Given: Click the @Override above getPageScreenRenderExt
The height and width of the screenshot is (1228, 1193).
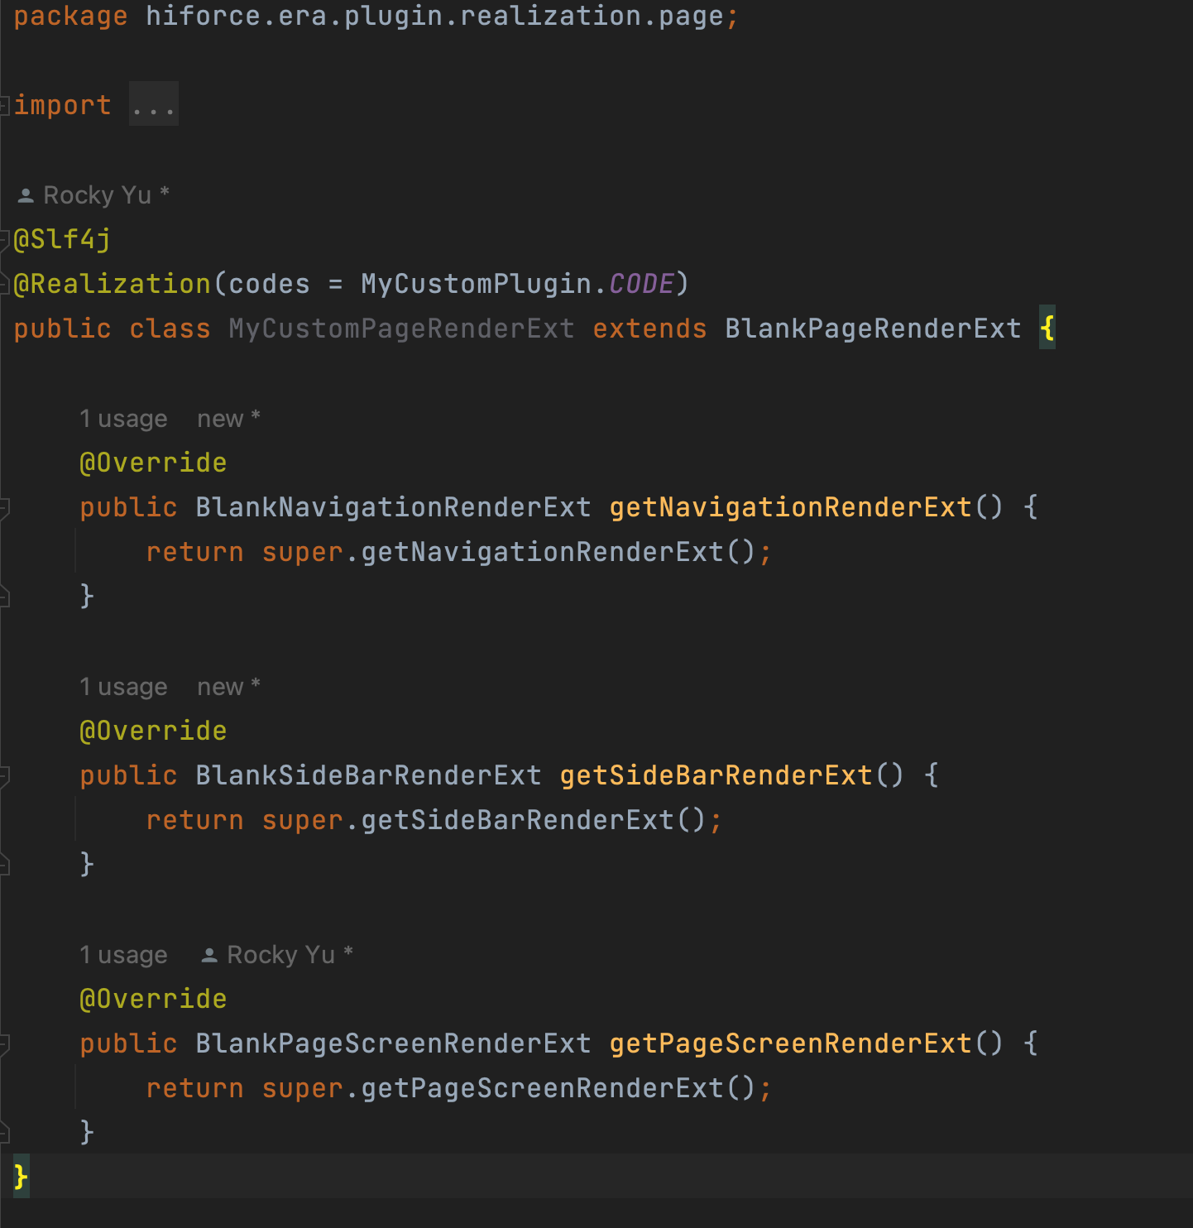Looking at the screenshot, I should pyautogui.click(x=153, y=999).
